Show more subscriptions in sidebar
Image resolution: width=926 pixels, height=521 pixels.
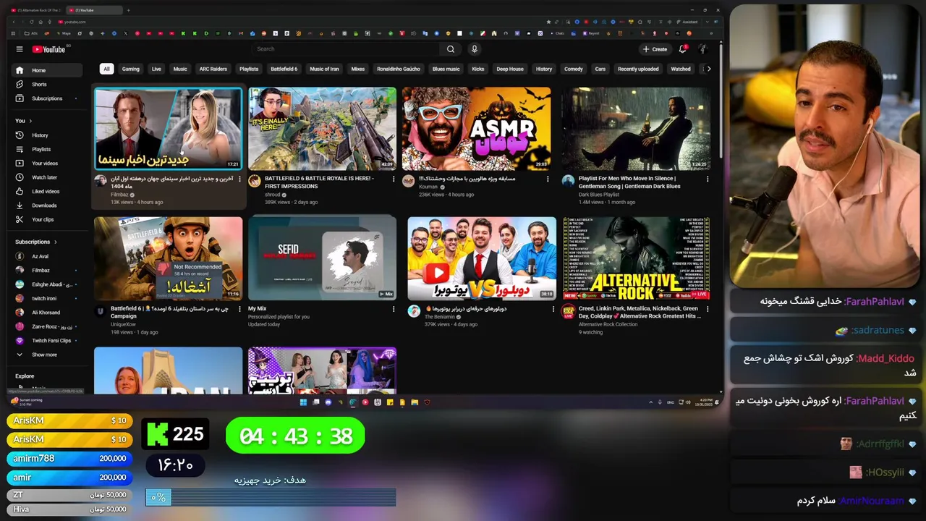click(48, 355)
